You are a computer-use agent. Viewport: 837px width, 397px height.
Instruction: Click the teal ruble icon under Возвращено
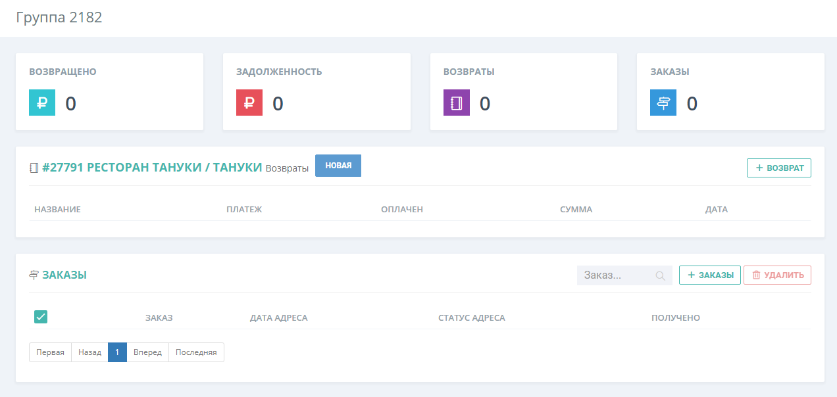tap(42, 103)
